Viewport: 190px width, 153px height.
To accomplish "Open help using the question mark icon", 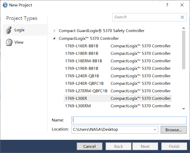I will tap(167, 5).
